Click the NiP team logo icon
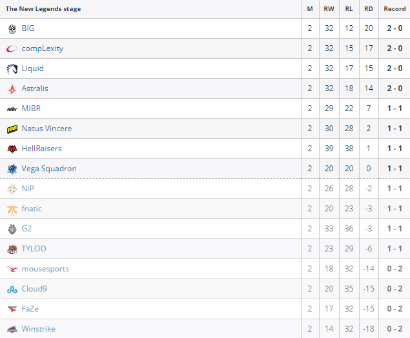Image resolution: width=410 pixels, height=338 pixels. tap(12, 189)
